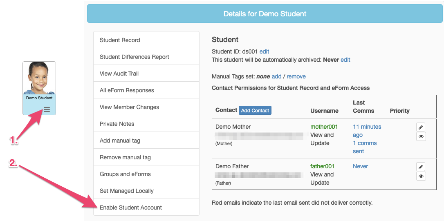The height and width of the screenshot is (221, 444).
Task: Click the add manual tags link
Action: click(x=276, y=76)
